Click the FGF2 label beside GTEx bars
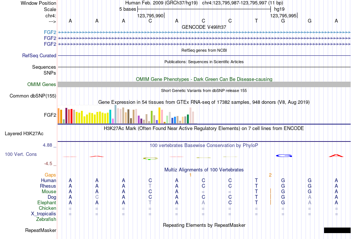Image resolution: width=351 pixels, height=239 pixels. [x=50, y=115]
